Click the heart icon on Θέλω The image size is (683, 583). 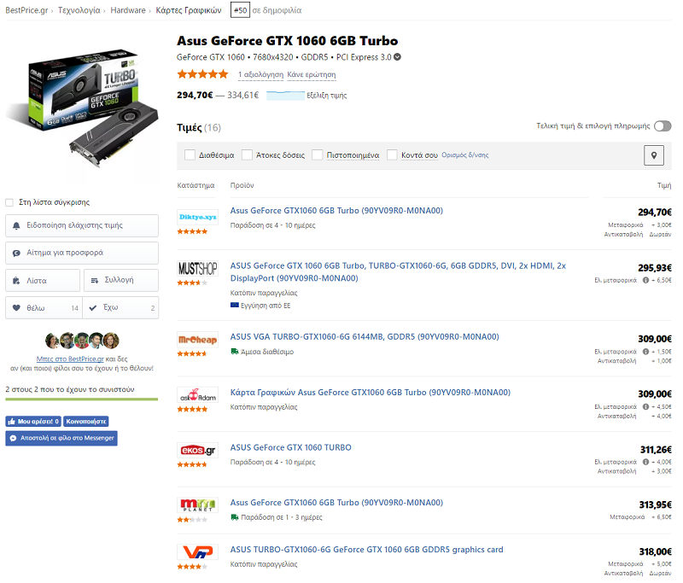[x=16, y=308]
